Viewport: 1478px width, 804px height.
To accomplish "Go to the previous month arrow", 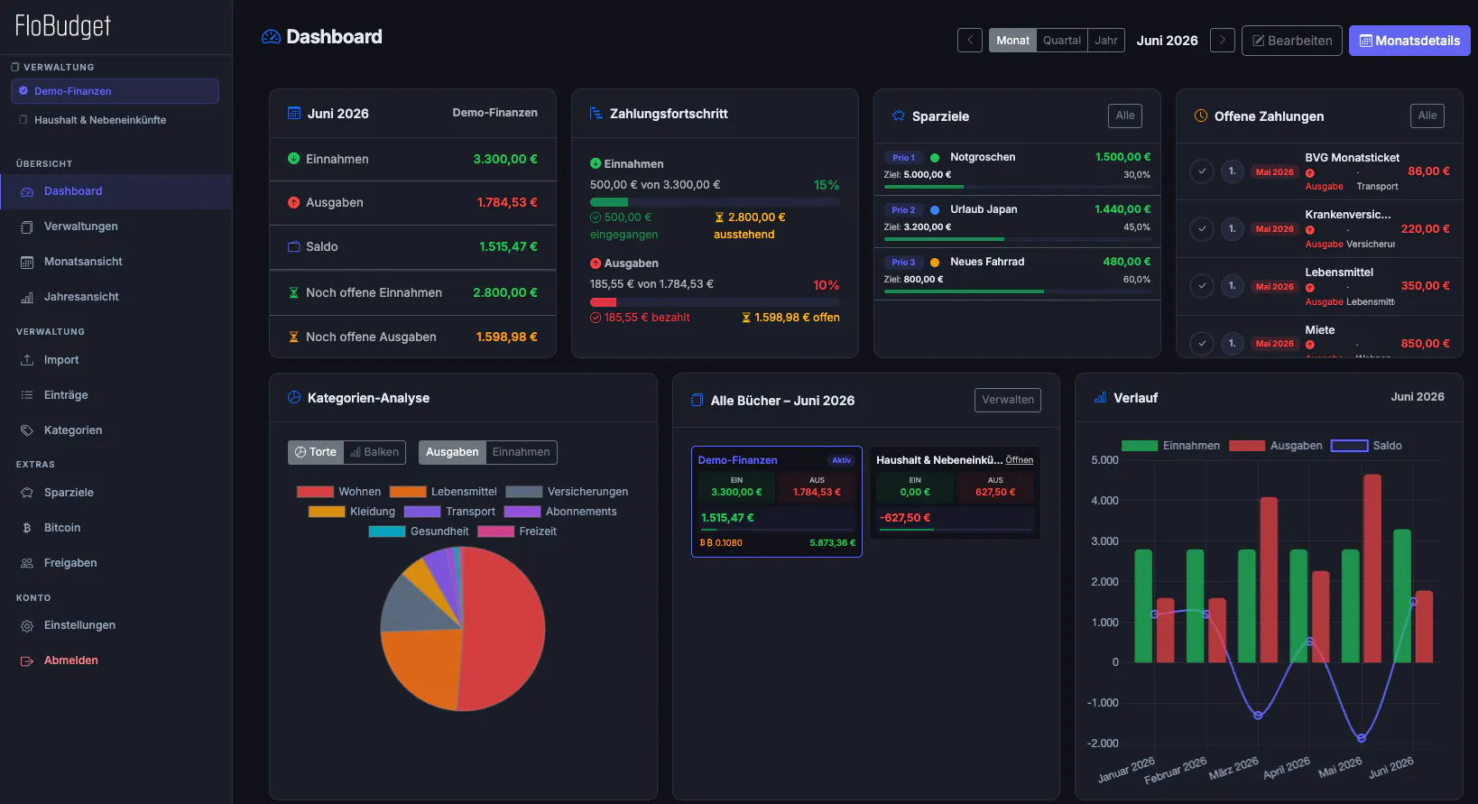I will (x=970, y=41).
